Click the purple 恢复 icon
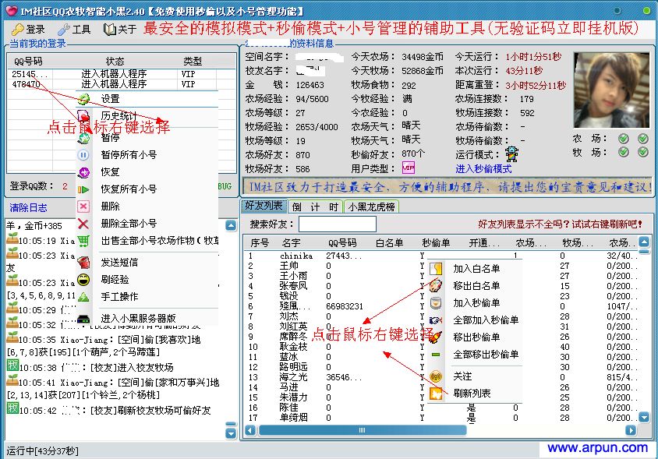 83,172
